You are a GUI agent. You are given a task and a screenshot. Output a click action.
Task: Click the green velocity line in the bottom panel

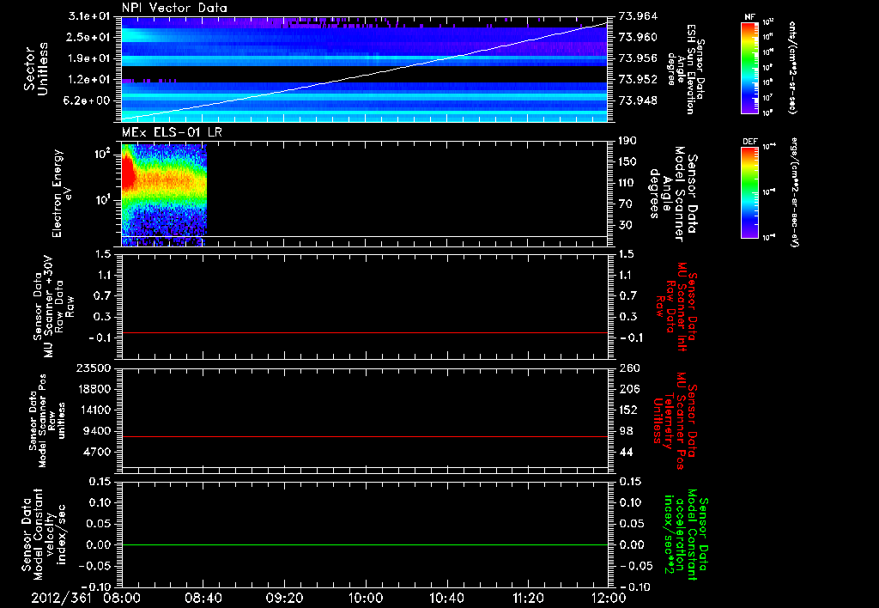click(365, 544)
